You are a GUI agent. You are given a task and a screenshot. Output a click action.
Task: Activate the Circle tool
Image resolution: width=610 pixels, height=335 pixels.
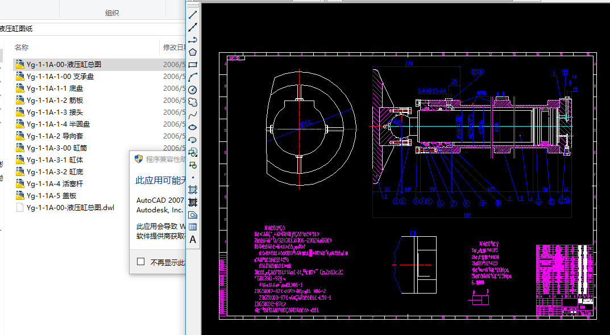(193, 90)
